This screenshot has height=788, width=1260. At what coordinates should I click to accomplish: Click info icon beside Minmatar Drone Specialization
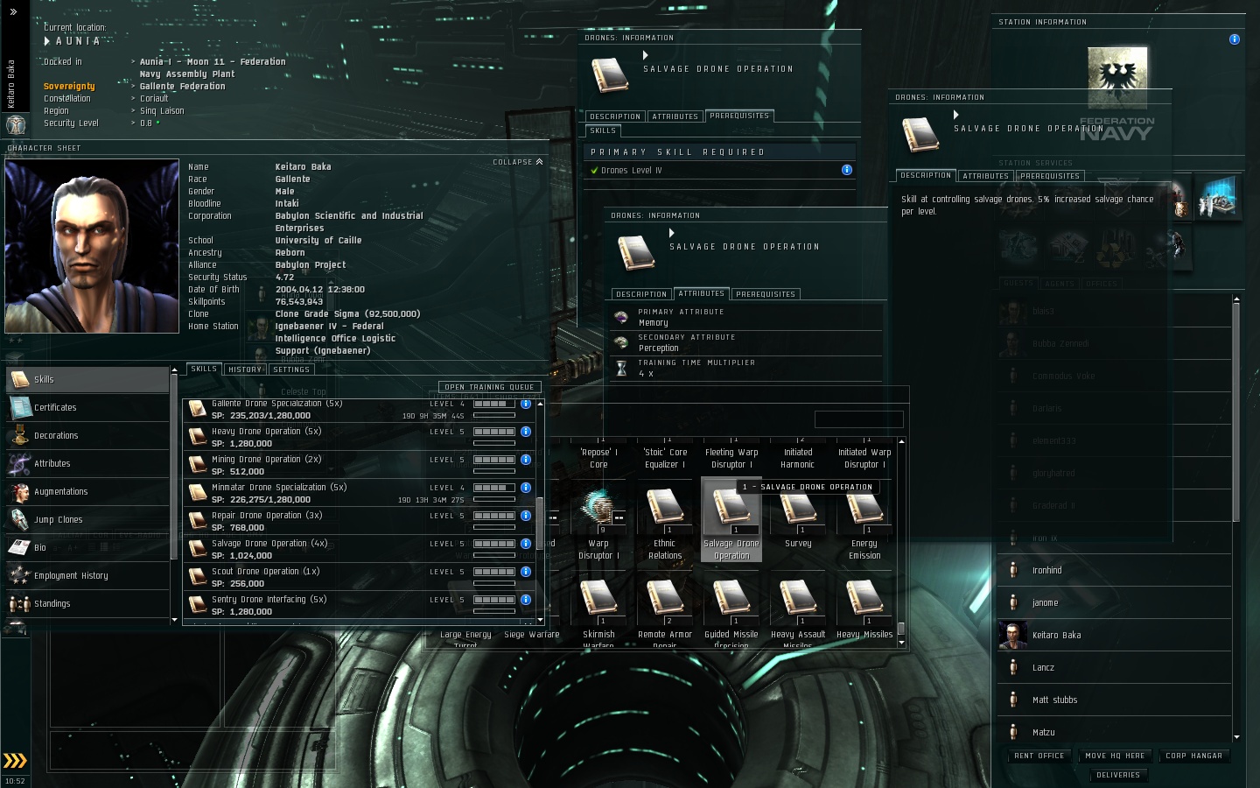point(526,488)
